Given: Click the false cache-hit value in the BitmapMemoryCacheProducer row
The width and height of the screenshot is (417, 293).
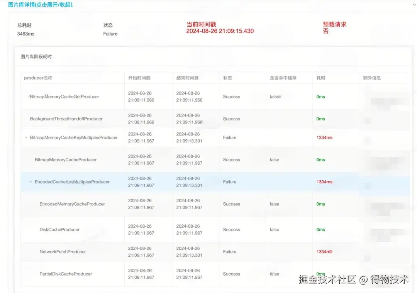Looking at the screenshot, I should click(x=274, y=160).
